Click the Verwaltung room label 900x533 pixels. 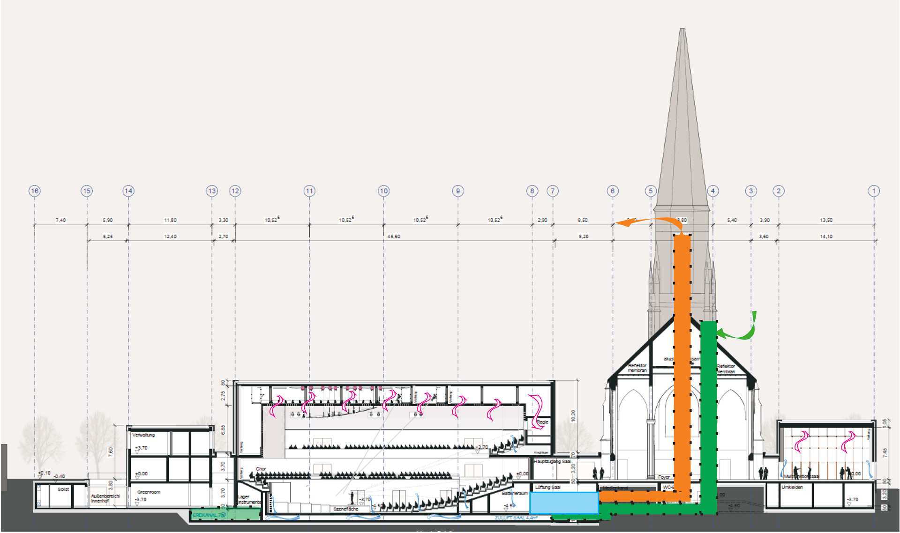(x=143, y=435)
